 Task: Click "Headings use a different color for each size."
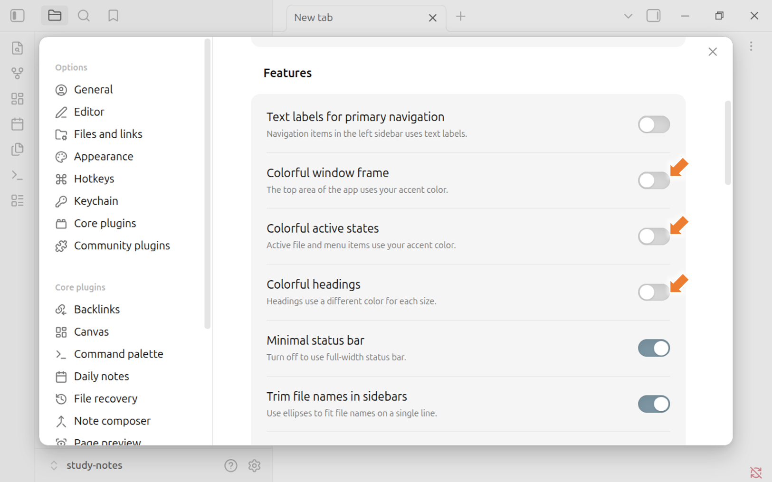click(352, 301)
